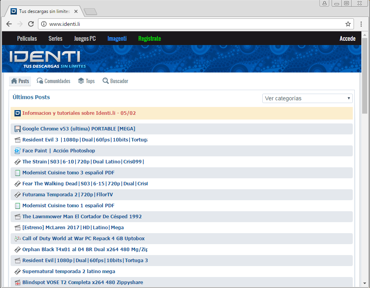
Task: View site information icon in address bar
Action: click(44, 24)
